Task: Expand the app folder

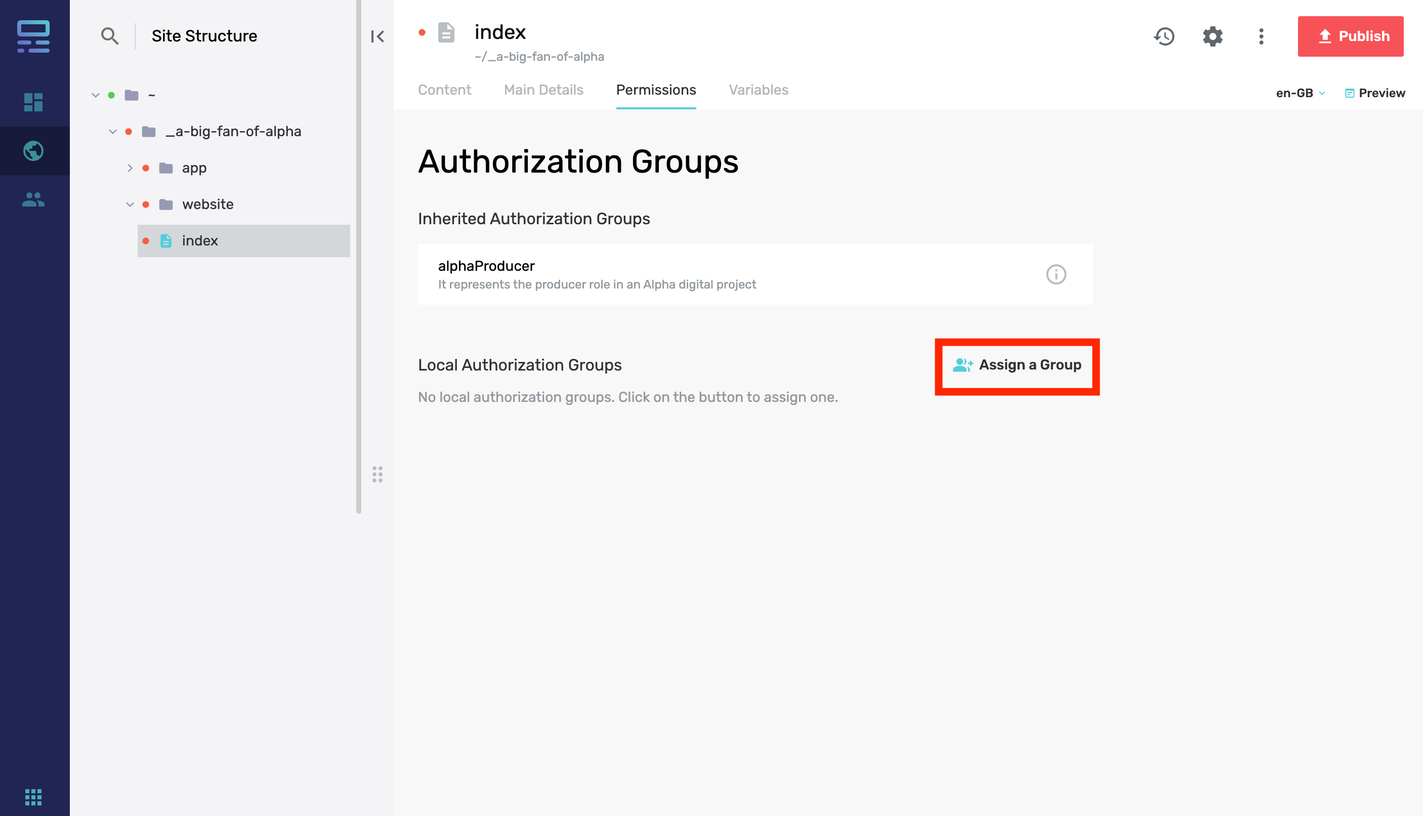Action: [x=130, y=168]
